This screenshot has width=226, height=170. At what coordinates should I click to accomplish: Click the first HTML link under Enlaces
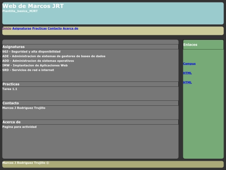click(187, 73)
